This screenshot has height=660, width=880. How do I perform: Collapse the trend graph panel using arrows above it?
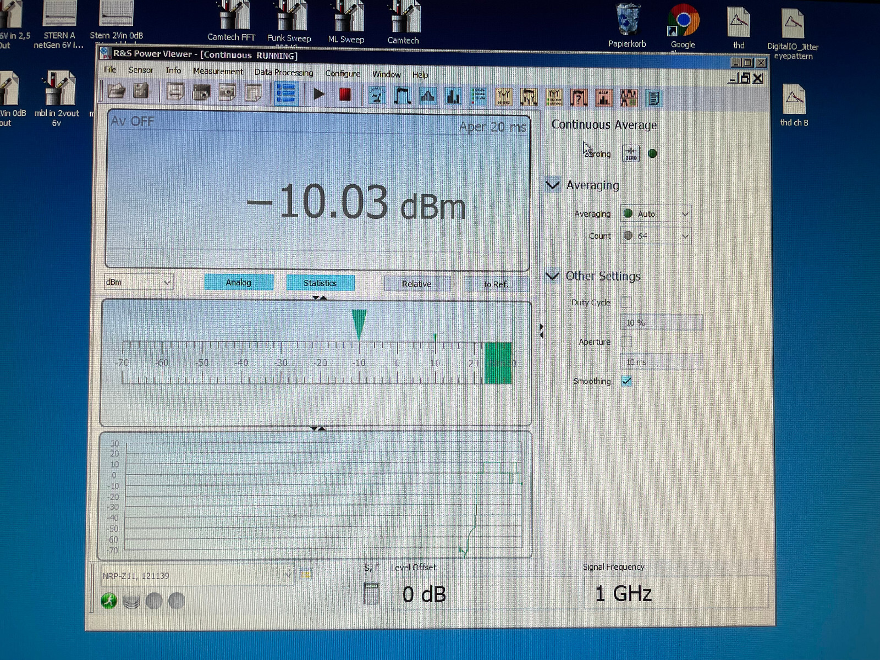[x=318, y=428]
